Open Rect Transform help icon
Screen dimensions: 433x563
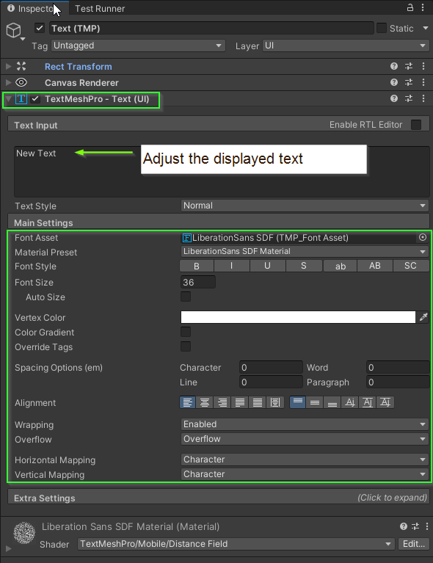(394, 66)
